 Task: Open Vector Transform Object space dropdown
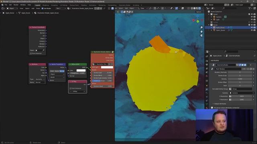click(x=57, y=74)
